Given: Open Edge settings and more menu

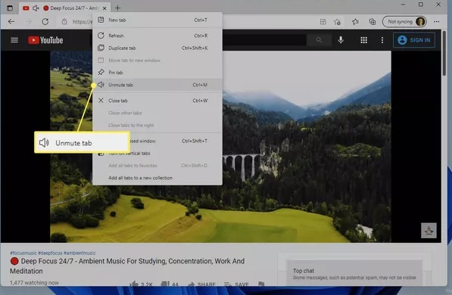Looking at the screenshot, I should 436,22.
